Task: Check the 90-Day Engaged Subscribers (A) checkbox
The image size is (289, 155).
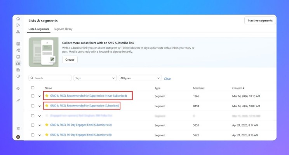Action: coord(33,125)
